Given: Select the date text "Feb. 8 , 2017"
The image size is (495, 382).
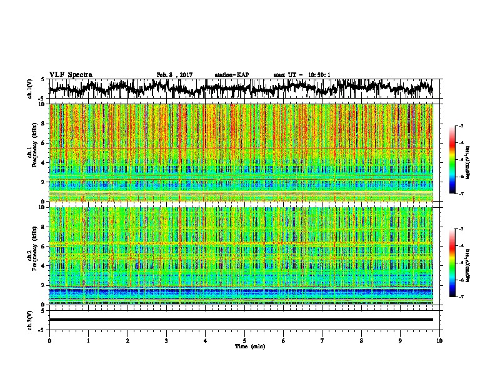Looking at the screenshot, I should (x=174, y=75).
